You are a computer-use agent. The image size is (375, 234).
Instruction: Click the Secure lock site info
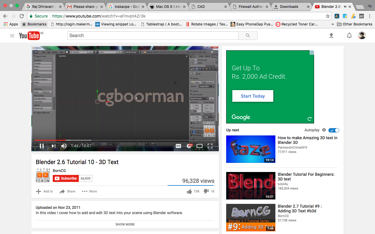[39, 16]
